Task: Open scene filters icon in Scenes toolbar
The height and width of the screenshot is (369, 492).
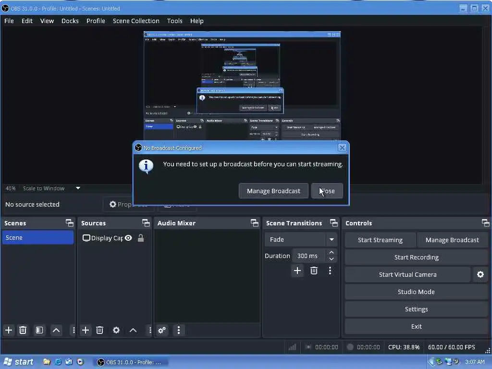Action: [x=39, y=330]
